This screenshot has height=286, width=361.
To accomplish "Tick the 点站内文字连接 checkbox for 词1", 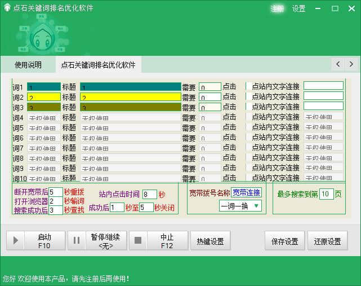I will click(248, 86).
